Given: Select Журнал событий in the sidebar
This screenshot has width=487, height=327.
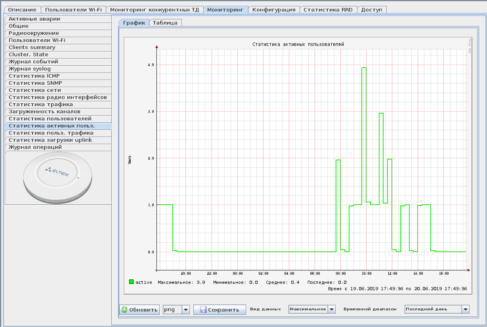Looking at the screenshot, I should (33, 62).
